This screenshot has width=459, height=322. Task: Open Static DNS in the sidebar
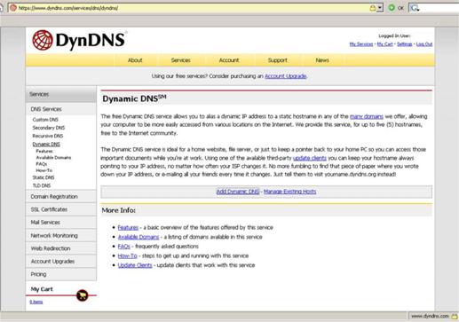(x=44, y=177)
